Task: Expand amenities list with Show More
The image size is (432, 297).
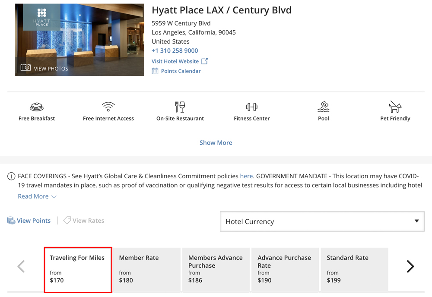Action: pyautogui.click(x=216, y=142)
